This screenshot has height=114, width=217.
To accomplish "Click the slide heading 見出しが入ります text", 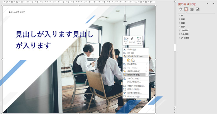I will (55, 40).
